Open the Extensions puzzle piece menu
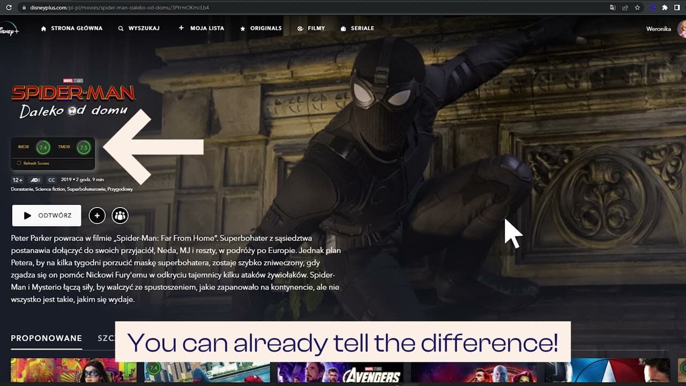 [x=665, y=8]
